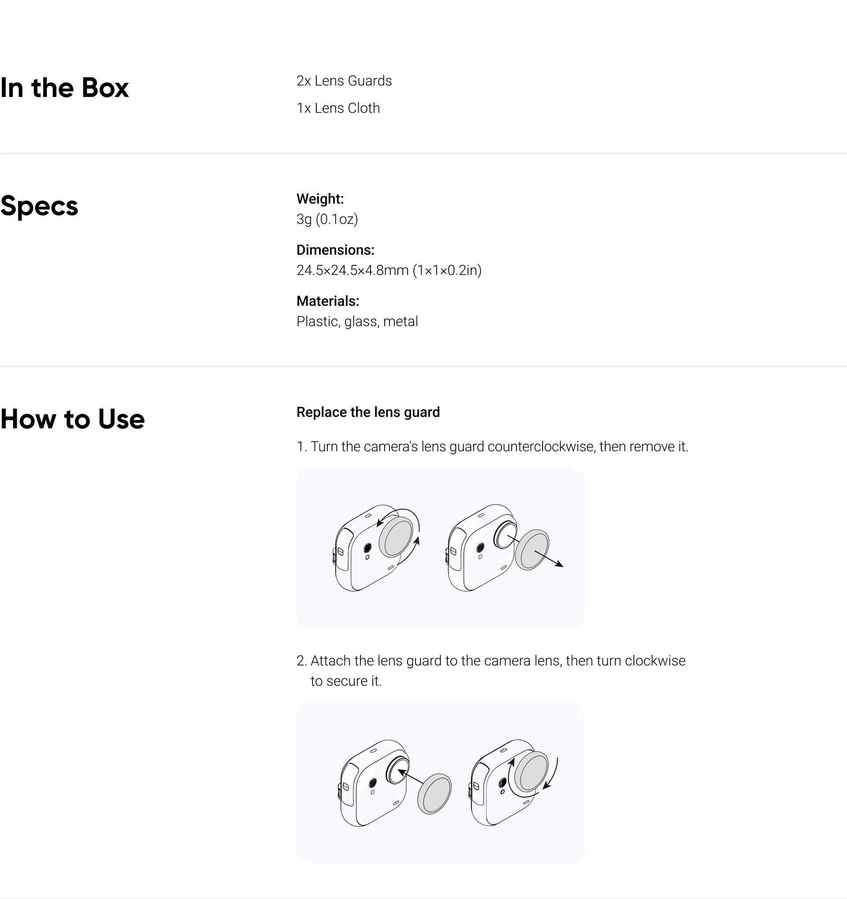Viewport: 847px width, 899px height.
Task: Click step 1 counterclockwise instruction text
Action: [492, 446]
